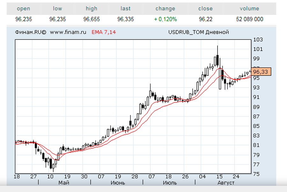Select the Май month marker on timeline
Viewport: 287px width, 192px height.
(x=64, y=183)
